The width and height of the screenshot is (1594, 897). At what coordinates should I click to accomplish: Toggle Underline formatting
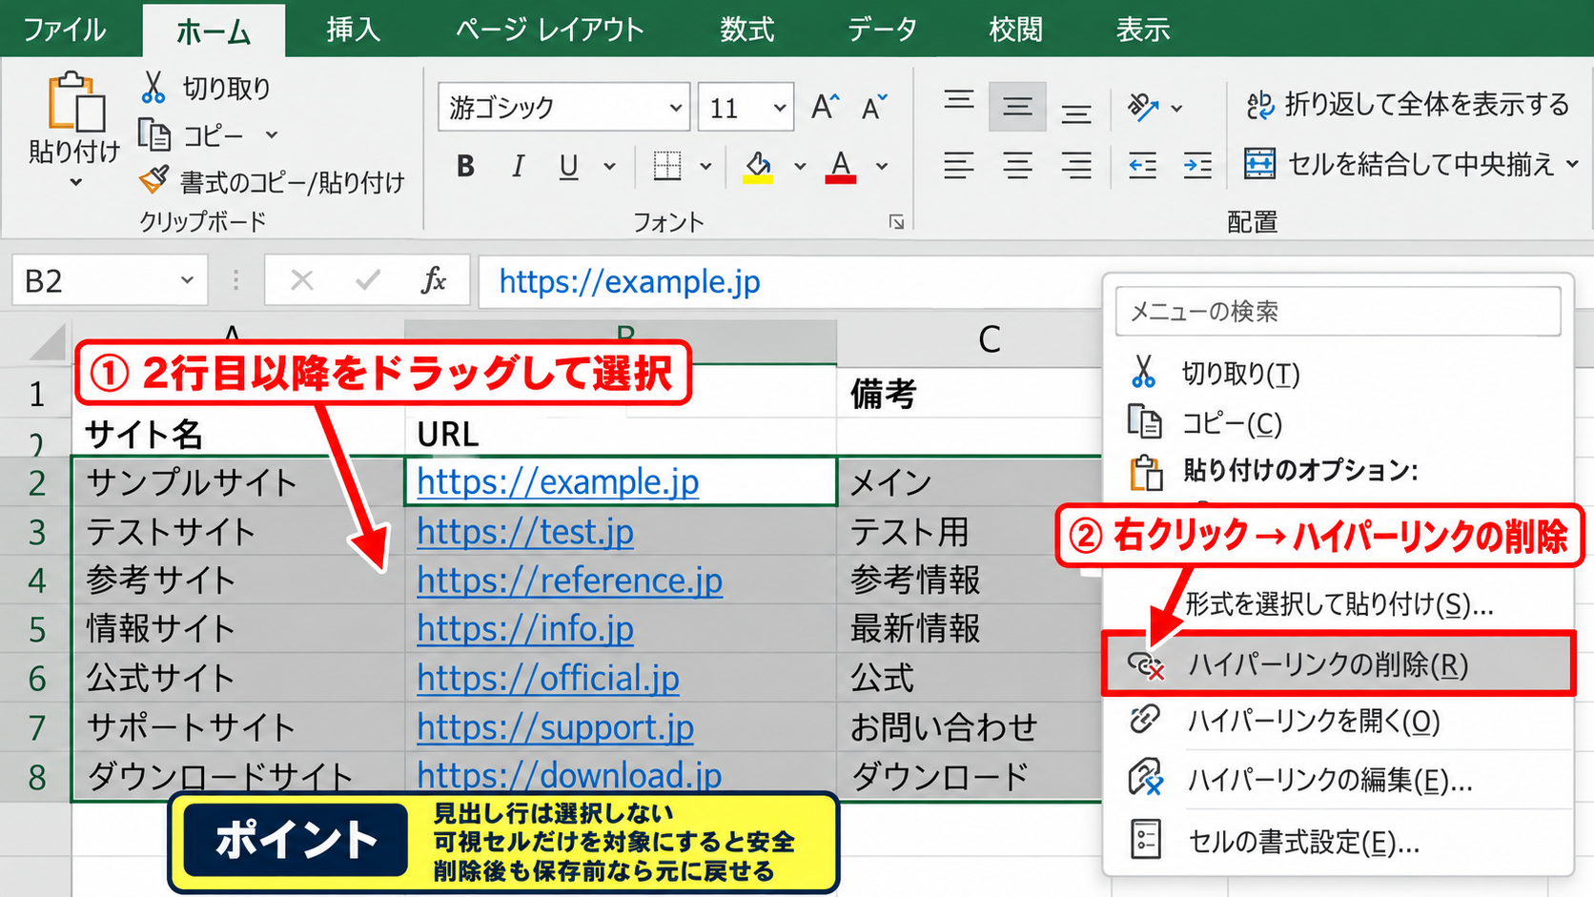pyautogui.click(x=569, y=167)
